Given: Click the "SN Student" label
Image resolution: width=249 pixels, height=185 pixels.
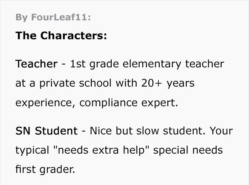Looking at the screenshot, I should (46, 131).
